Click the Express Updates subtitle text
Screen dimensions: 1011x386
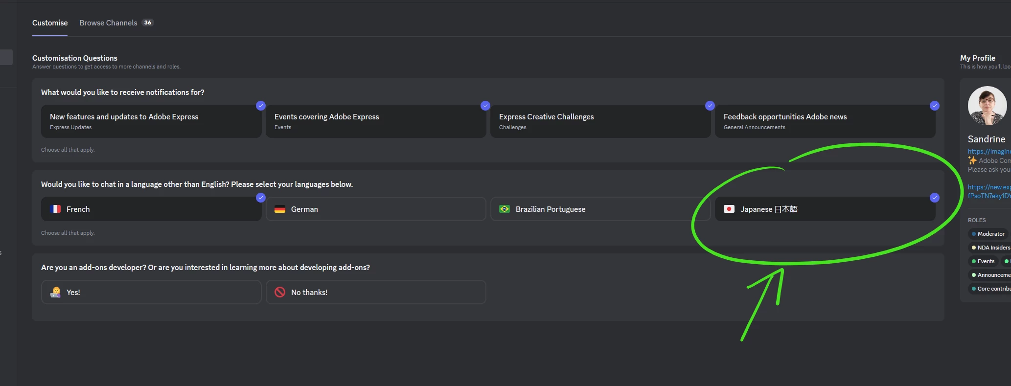coord(71,127)
